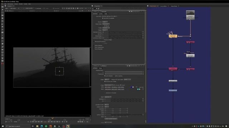Viewport: 229px width, 128px height.
Task: Open the Image nodes toolbar menu
Action: point(3,7)
